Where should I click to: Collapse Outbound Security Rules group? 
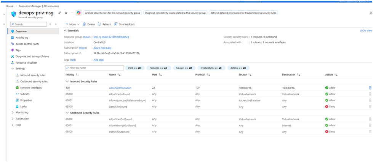[67, 113]
